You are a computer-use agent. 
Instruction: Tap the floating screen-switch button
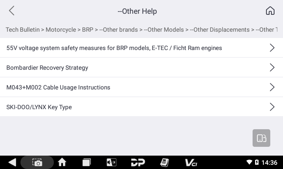tap(261, 138)
